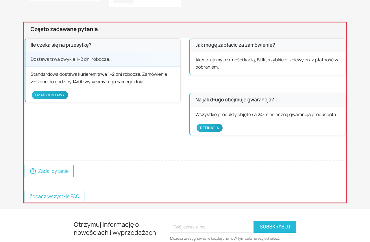Select the '24-miesięczną gwarancją producenta' answer text
370x242 pixels.
pyautogui.click(x=266, y=114)
